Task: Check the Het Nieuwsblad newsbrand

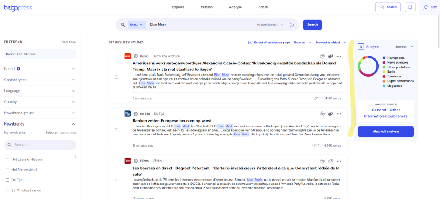Action: 8,170
